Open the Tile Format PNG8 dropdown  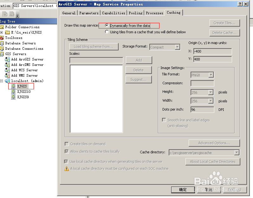click(x=211, y=75)
